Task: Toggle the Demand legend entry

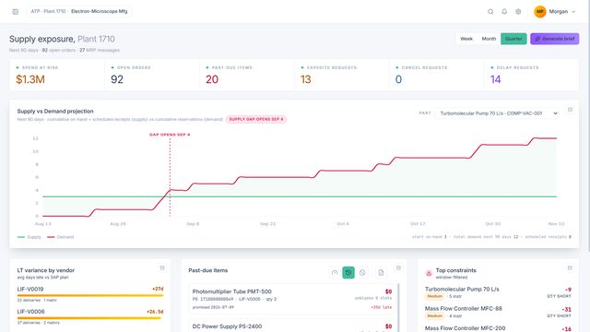Action: point(61,237)
